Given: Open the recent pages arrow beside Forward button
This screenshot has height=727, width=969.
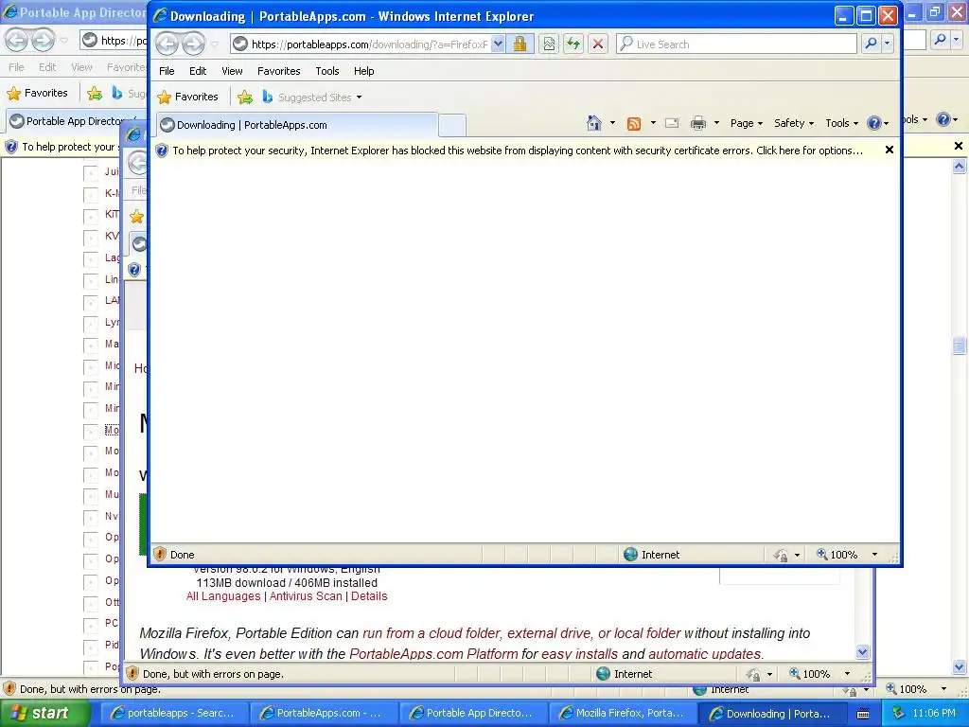Looking at the screenshot, I should (215, 44).
